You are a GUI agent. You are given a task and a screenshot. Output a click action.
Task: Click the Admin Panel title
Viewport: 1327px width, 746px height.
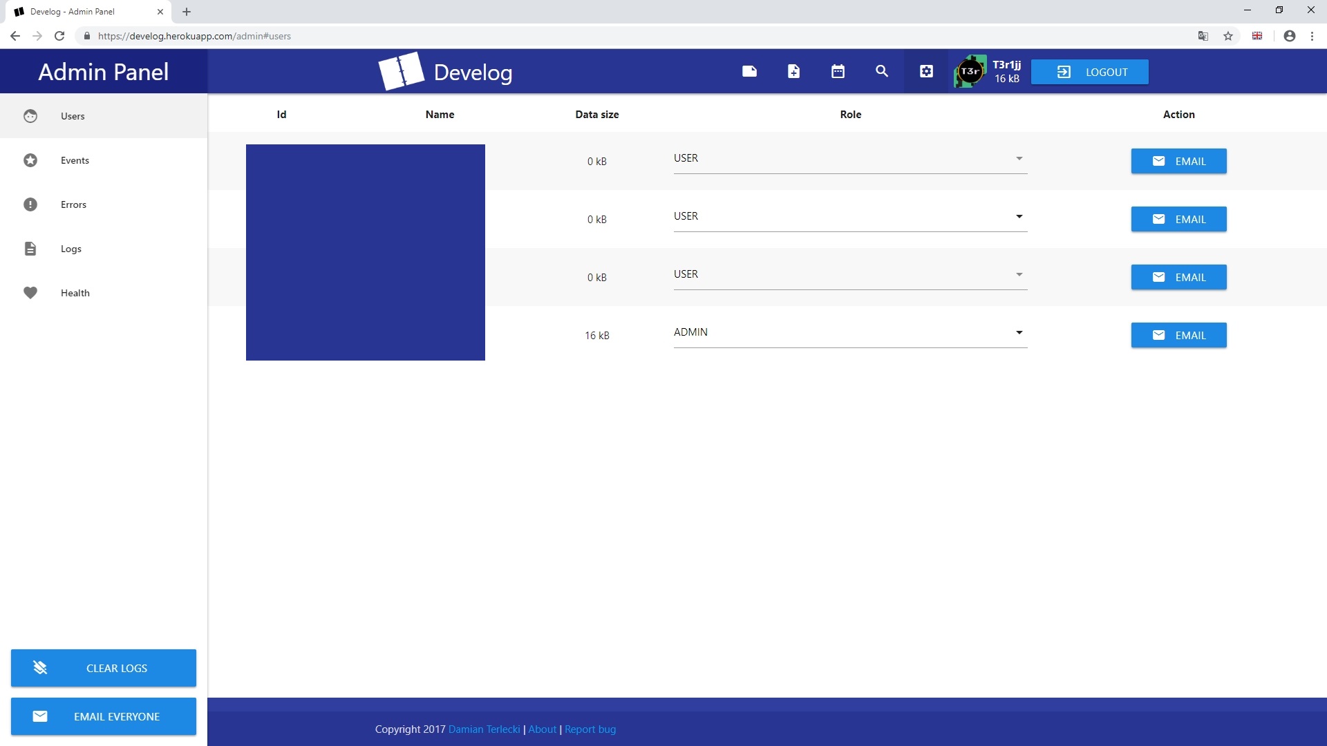[104, 72]
